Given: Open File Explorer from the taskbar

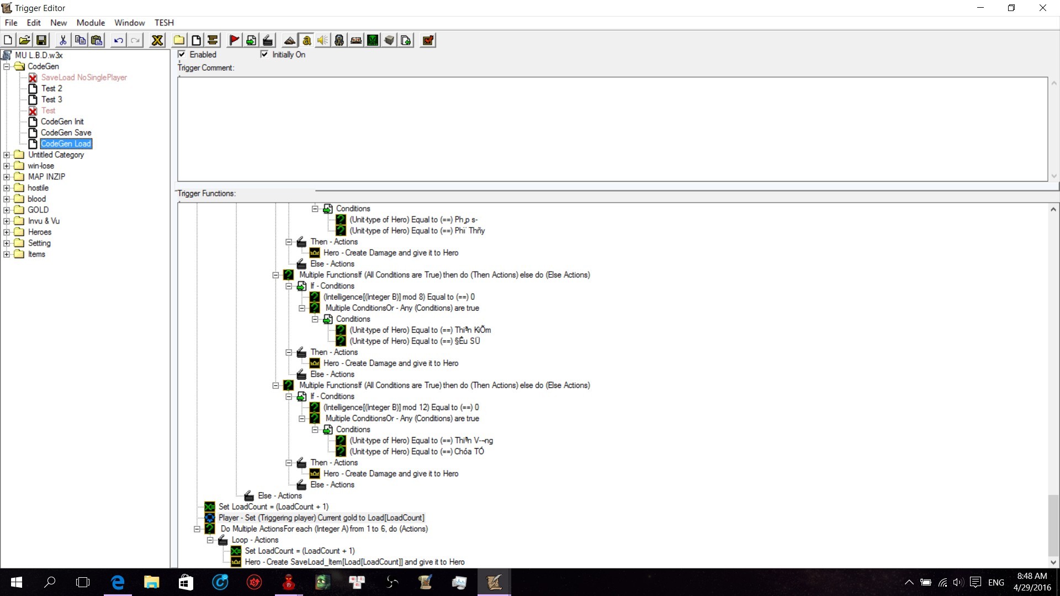Looking at the screenshot, I should coord(151,582).
